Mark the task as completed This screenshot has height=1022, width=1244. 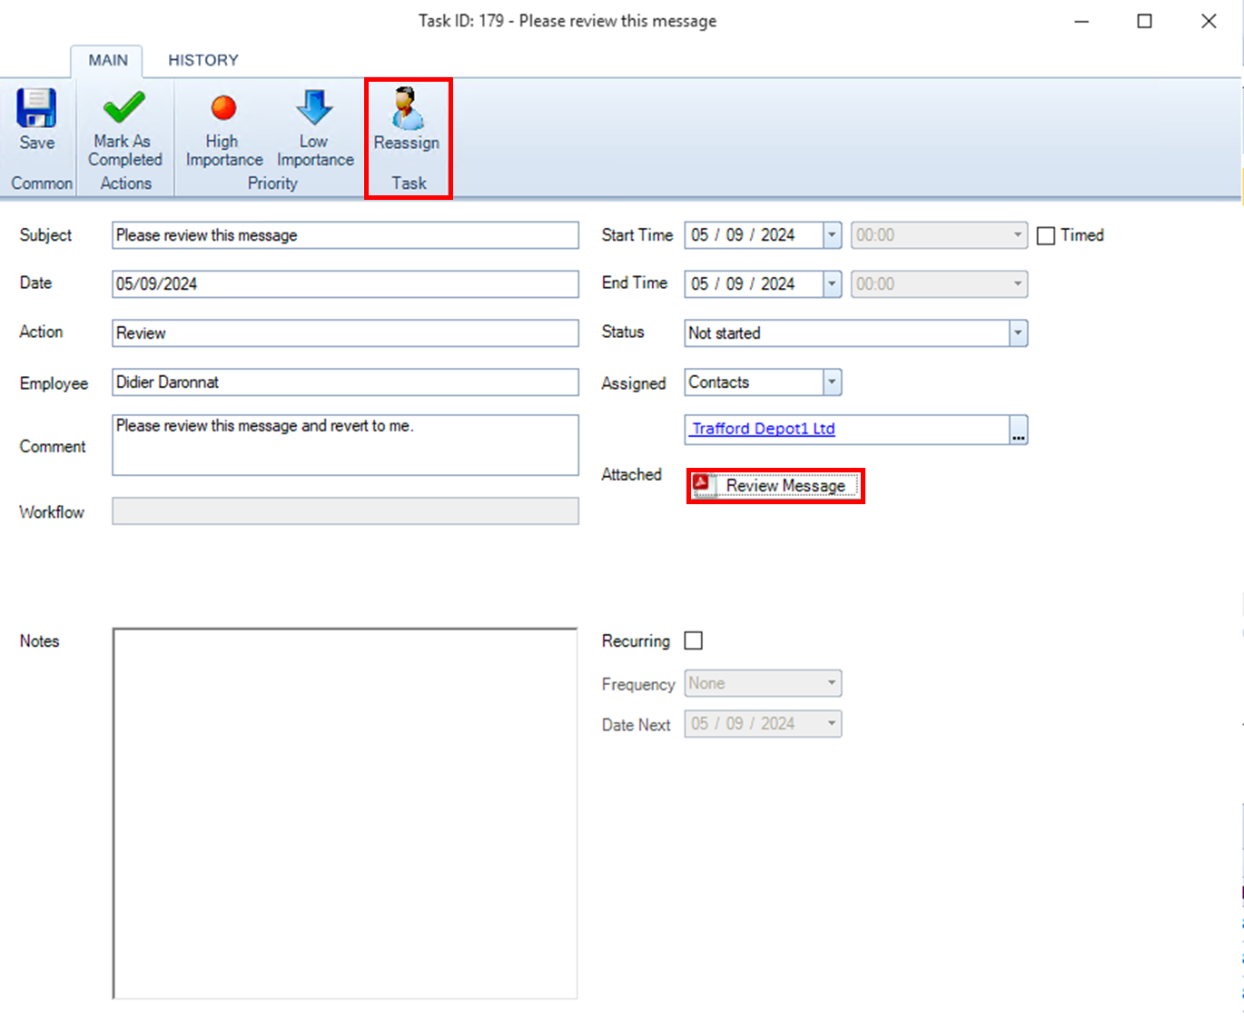[x=124, y=127]
